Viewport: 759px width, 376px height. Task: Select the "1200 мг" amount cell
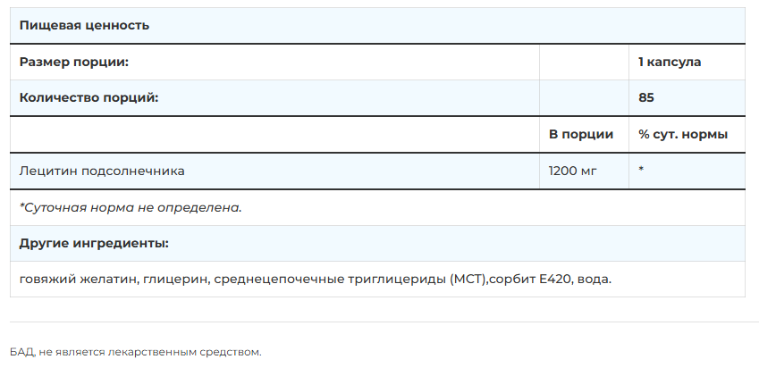click(x=572, y=171)
